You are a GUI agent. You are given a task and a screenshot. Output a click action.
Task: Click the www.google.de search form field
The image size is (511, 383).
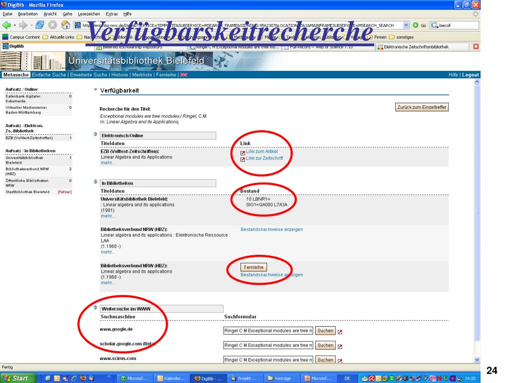(268, 331)
